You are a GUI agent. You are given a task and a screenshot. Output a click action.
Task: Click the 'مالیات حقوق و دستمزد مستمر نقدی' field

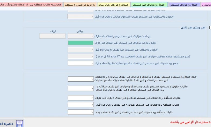pyautogui.click(x=80, y=88)
